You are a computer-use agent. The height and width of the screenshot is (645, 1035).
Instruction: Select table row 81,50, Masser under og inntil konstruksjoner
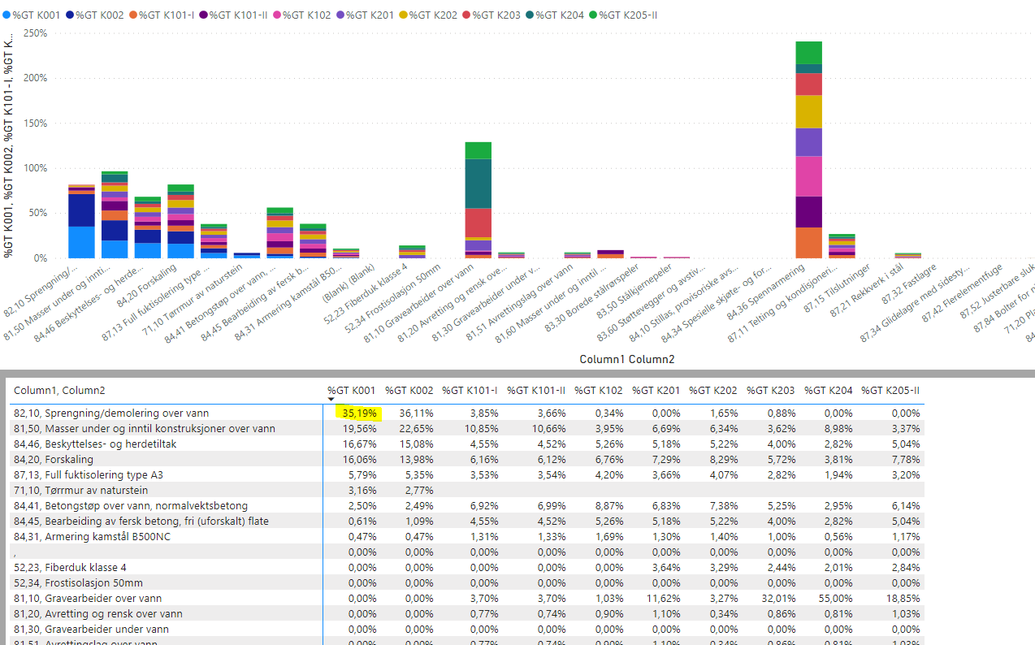click(467, 428)
